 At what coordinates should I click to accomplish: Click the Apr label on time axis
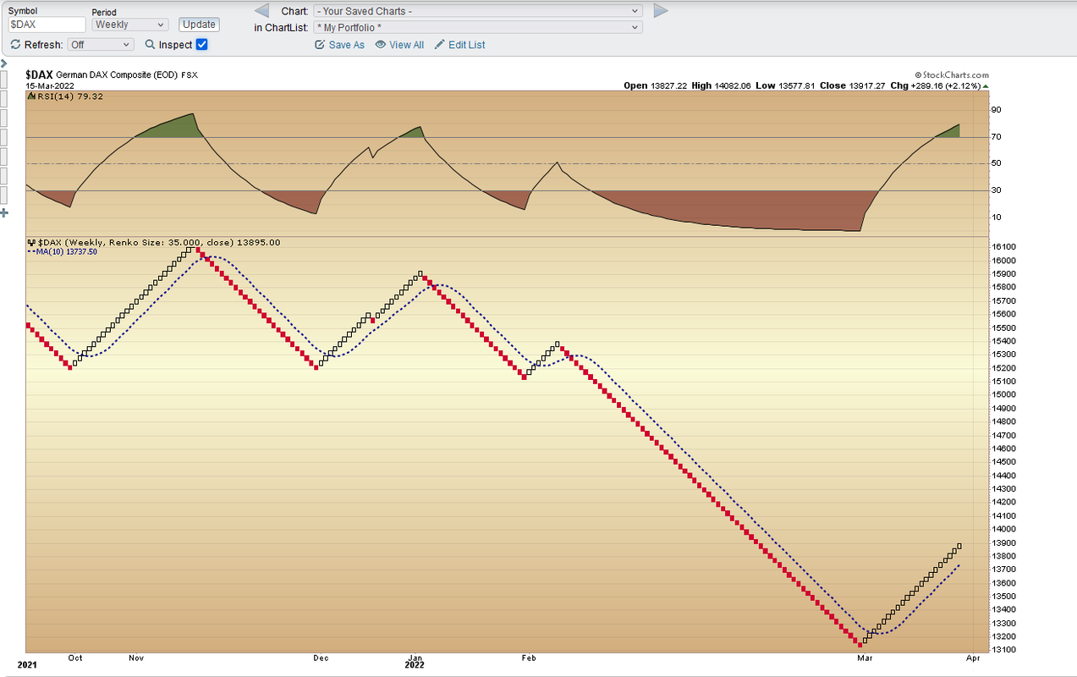pos(972,658)
